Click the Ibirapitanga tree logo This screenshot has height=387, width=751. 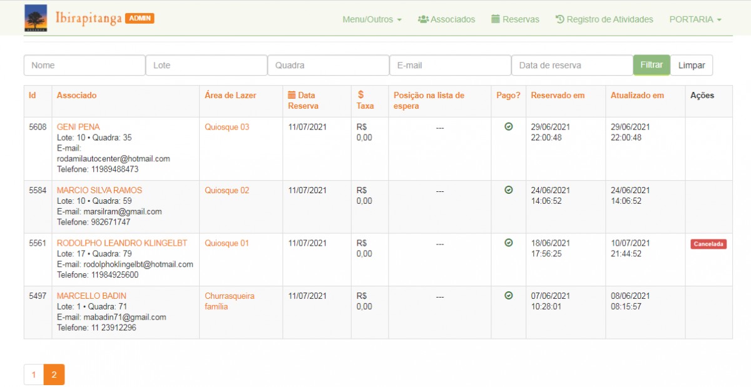(x=36, y=18)
